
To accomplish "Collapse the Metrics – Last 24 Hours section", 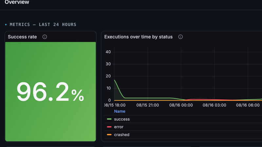I will coord(6,25).
